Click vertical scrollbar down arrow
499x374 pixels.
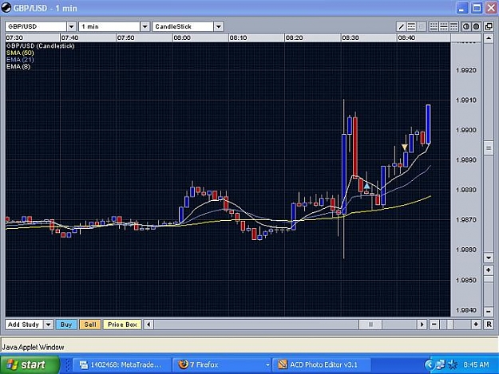click(489, 257)
